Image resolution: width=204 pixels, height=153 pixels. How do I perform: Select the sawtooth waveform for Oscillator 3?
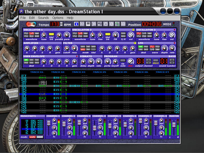click(144, 33)
